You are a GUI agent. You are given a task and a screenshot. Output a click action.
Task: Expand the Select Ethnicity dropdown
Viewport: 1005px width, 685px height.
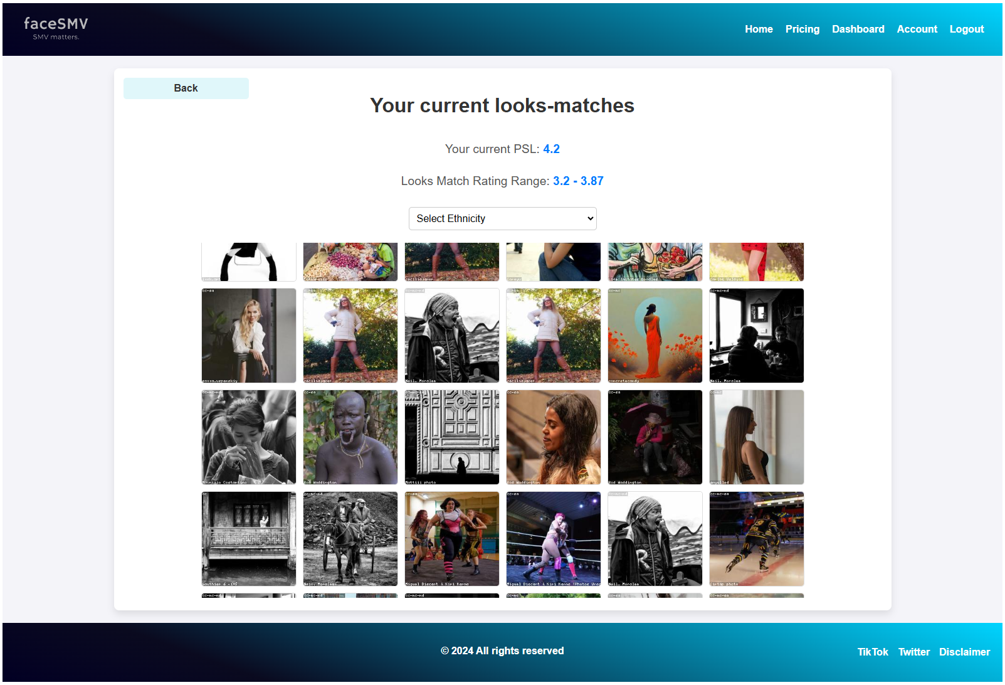(x=502, y=219)
